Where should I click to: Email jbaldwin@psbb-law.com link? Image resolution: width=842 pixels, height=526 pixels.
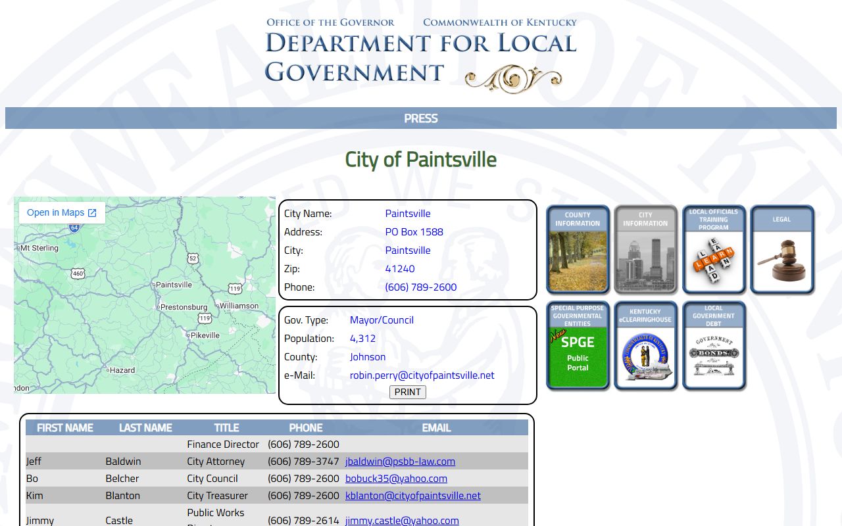400,462
